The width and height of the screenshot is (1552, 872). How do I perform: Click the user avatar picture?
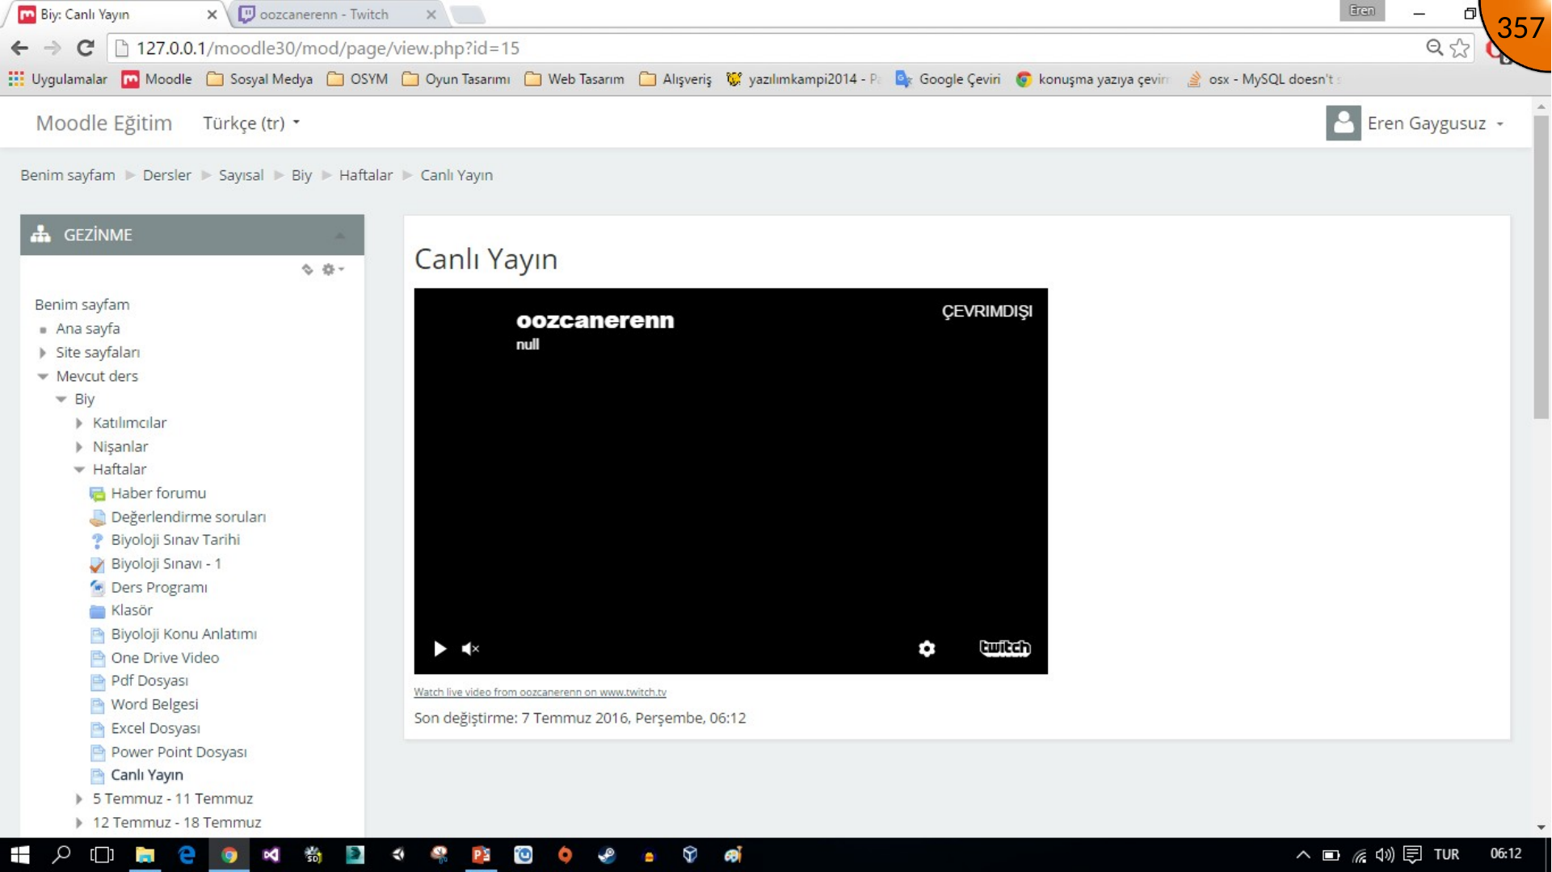point(1343,123)
